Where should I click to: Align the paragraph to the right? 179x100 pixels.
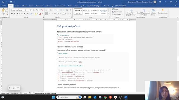[x=52, y=14]
